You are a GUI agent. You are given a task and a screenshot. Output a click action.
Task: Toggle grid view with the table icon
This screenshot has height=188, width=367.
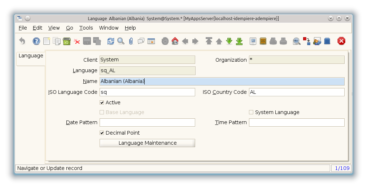point(151,41)
